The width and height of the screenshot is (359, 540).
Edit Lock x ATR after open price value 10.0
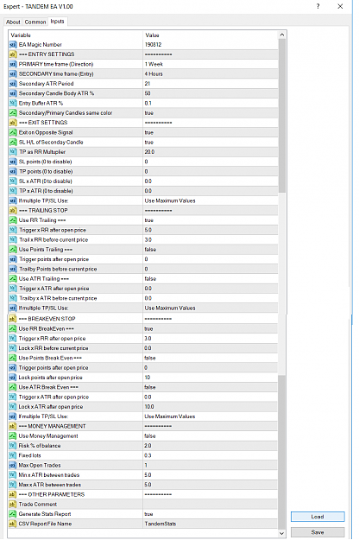pos(210,407)
